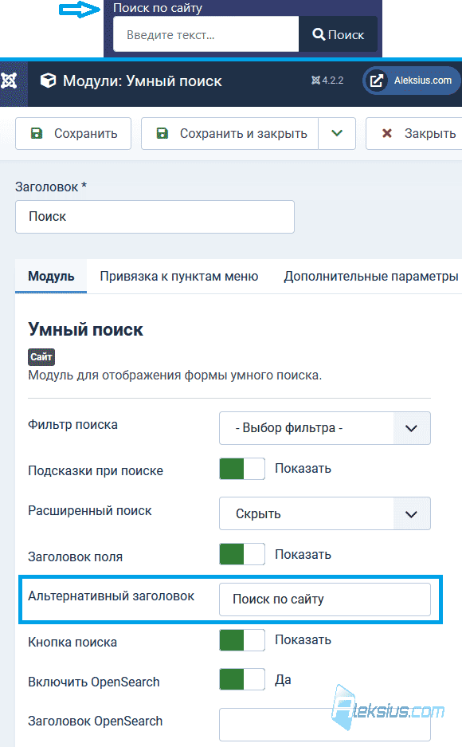This screenshot has height=747, width=462.
Task: Click the Сайт badge
Action: click(x=41, y=357)
